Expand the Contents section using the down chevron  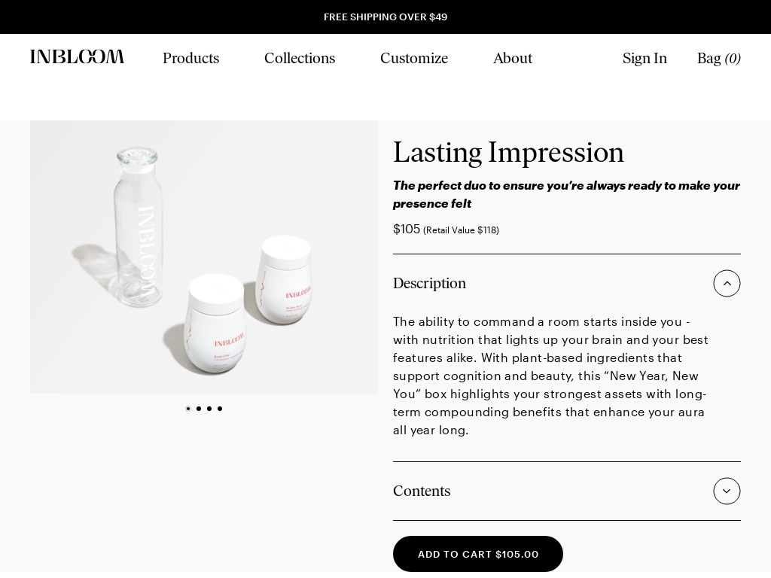[727, 491]
